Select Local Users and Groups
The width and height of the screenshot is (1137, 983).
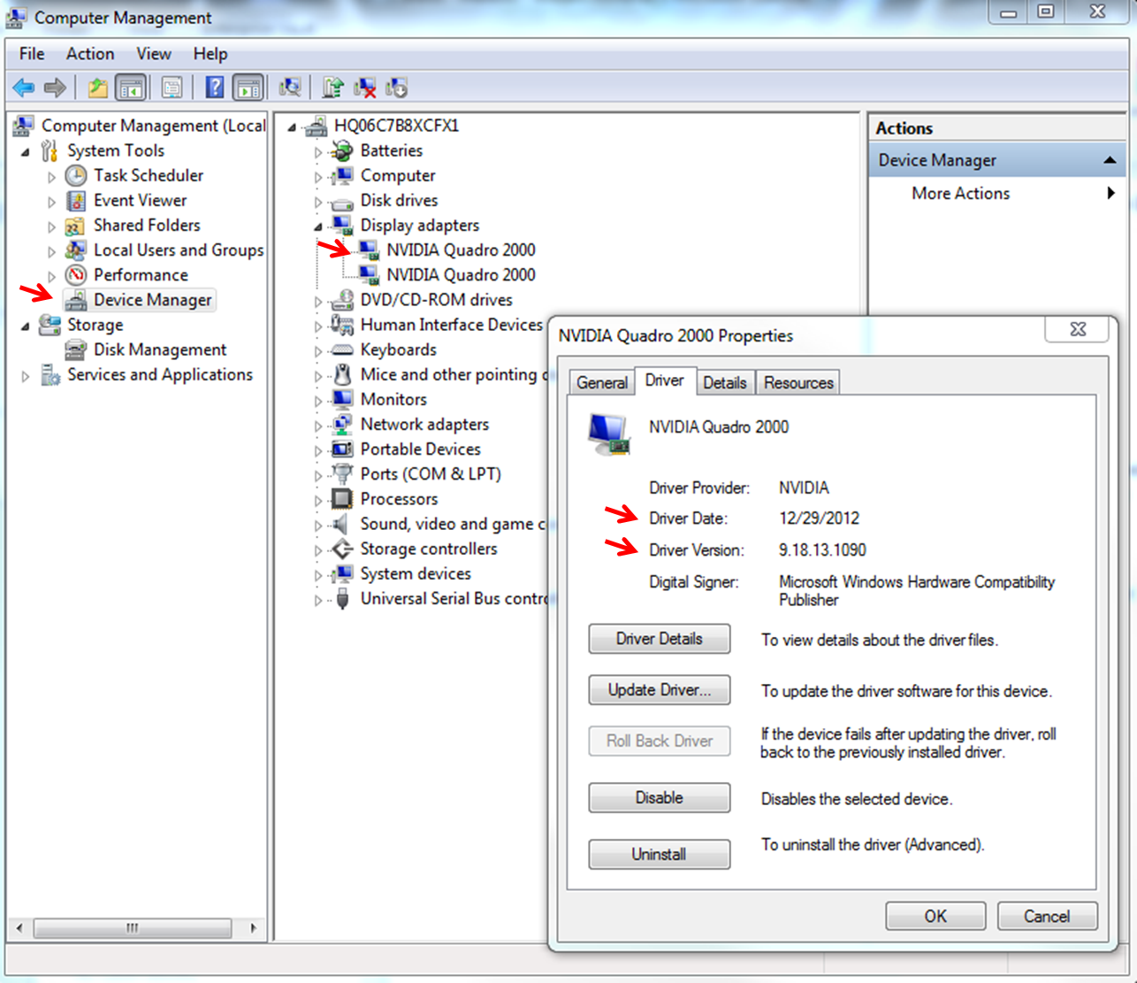pos(179,250)
